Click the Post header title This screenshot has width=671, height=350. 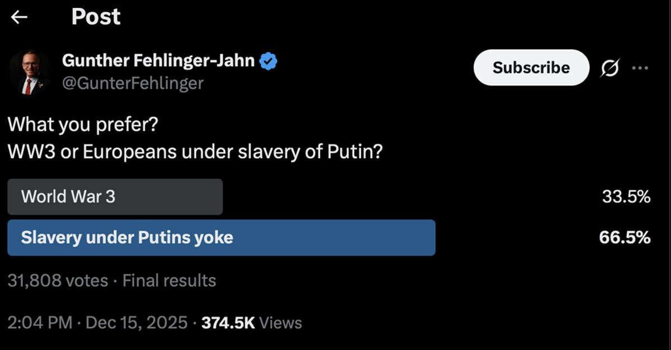point(96,17)
